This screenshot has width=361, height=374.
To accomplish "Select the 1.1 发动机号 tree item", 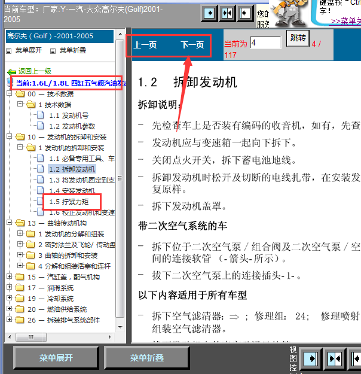I will [69, 115].
